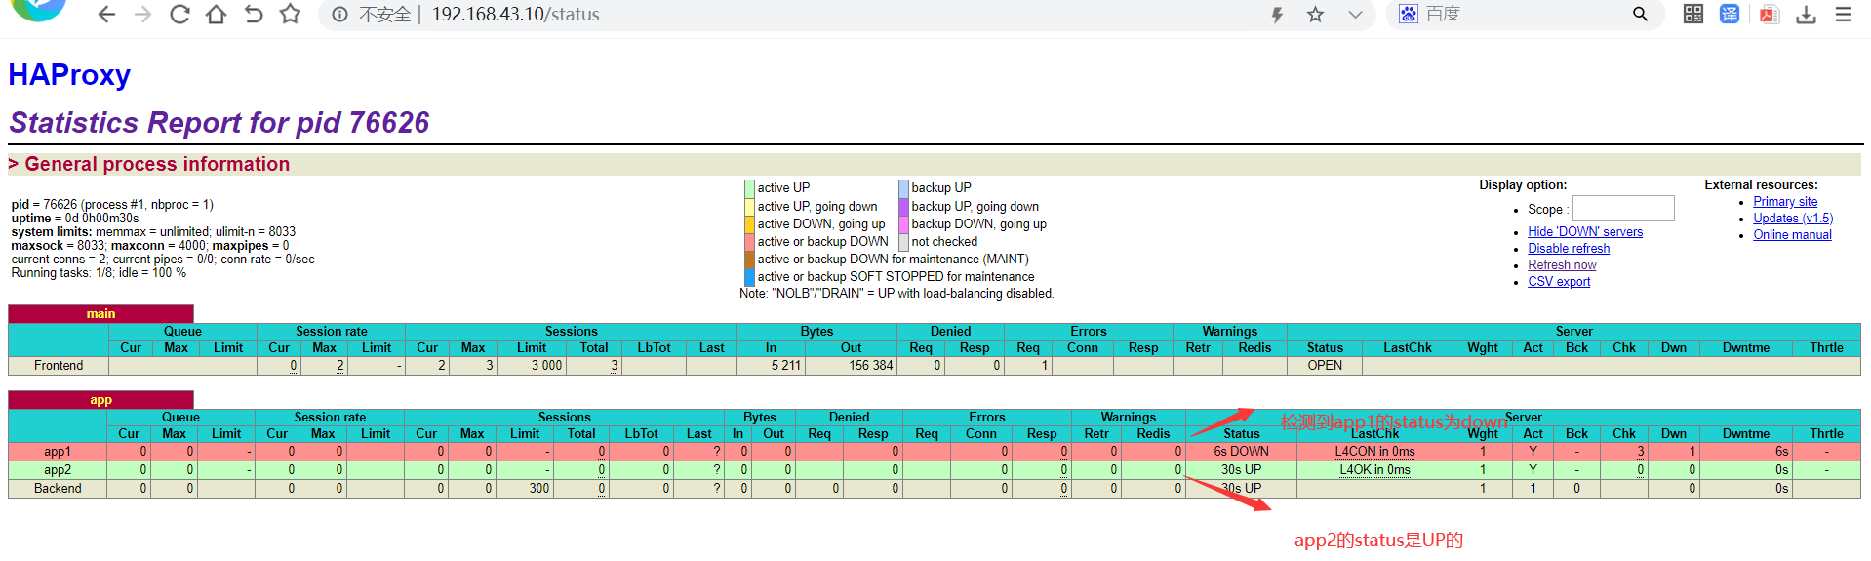1871x561 pixels.
Task: Open the browser home page
Action: [x=217, y=15]
